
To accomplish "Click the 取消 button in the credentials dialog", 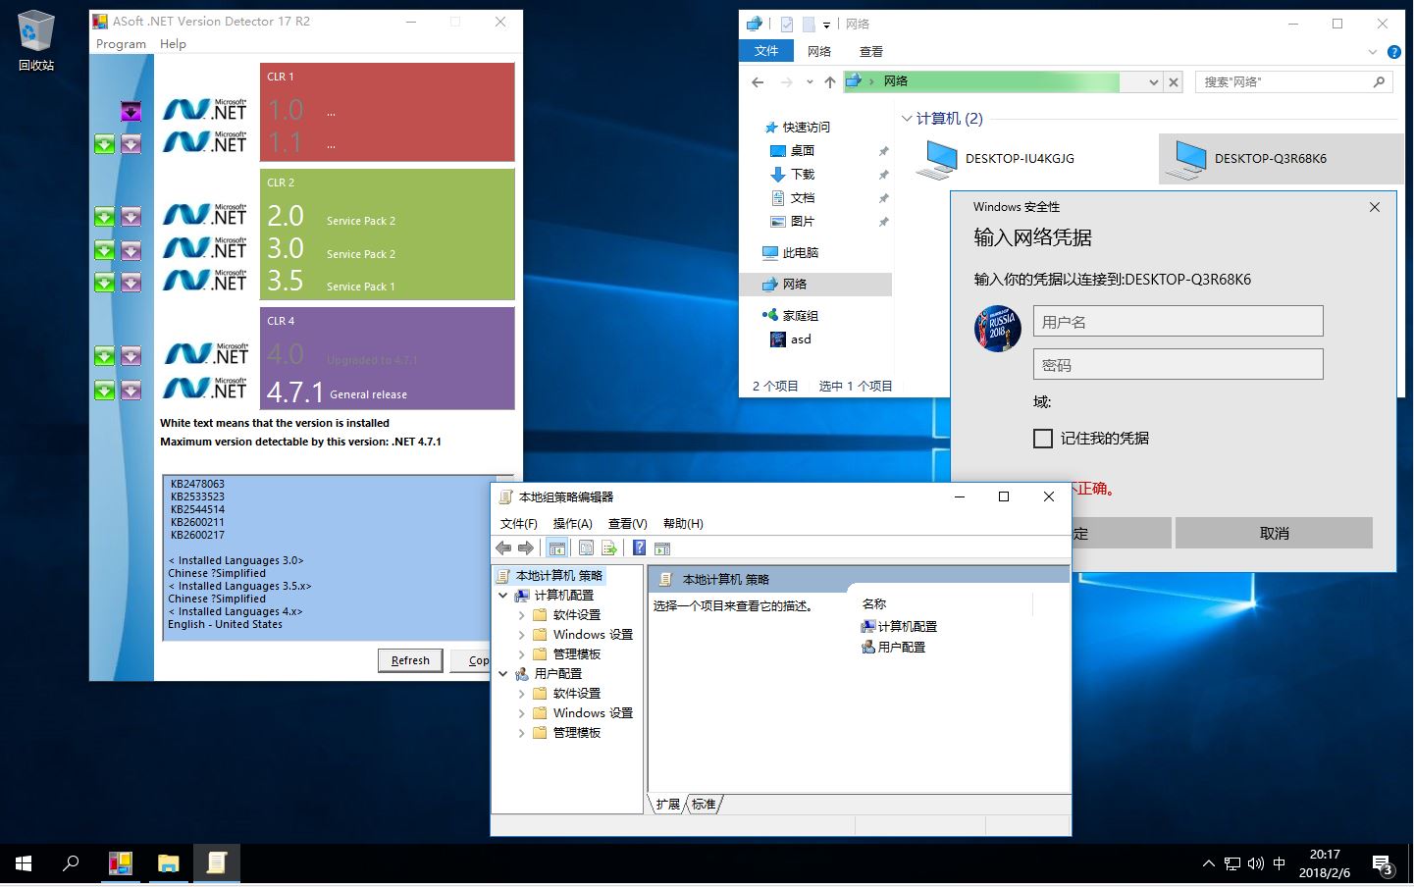I will (1273, 532).
